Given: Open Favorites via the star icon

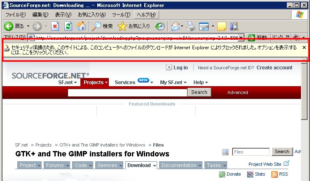Looking at the screenshot, I should tap(122, 26).
